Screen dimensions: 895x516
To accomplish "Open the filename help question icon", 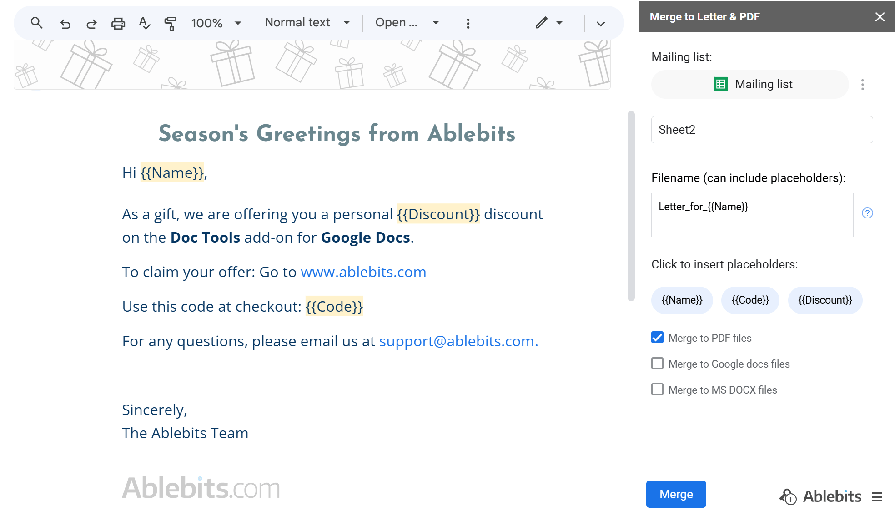I will click(x=867, y=213).
